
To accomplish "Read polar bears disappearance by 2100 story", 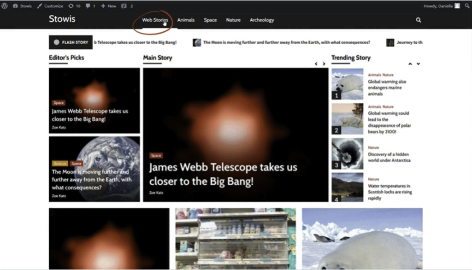I will 389,123.
